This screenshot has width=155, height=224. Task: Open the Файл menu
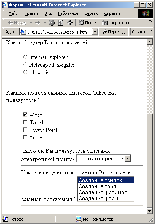(13, 13)
